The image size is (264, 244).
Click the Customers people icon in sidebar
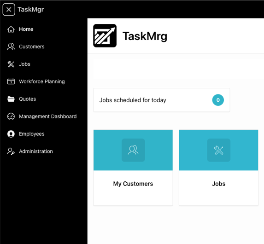tap(11, 46)
